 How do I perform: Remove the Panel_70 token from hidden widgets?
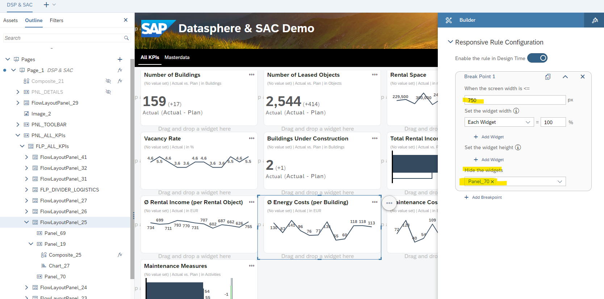click(492, 182)
